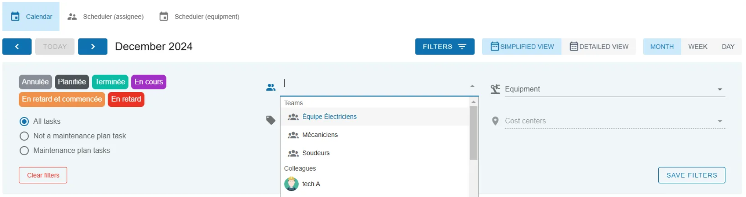Click the Colleagues group header
Screen dimensions: 746x197
coord(300,168)
